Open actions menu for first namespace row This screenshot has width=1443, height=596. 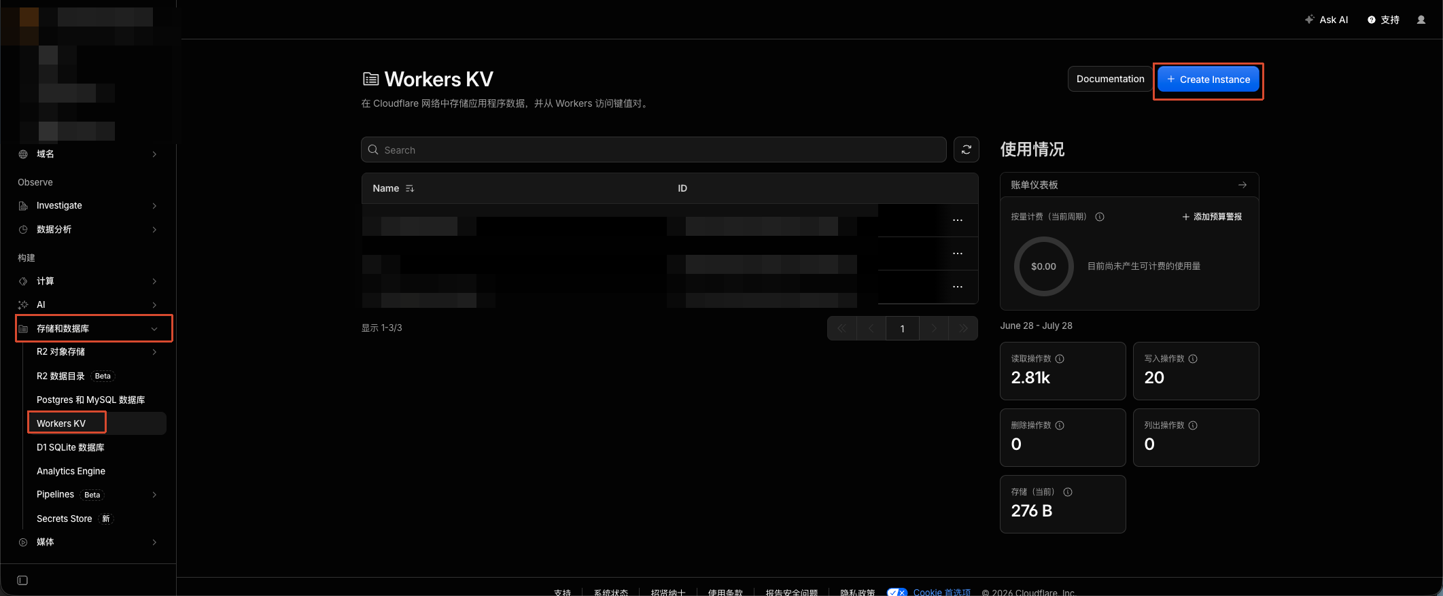tap(958, 220)
